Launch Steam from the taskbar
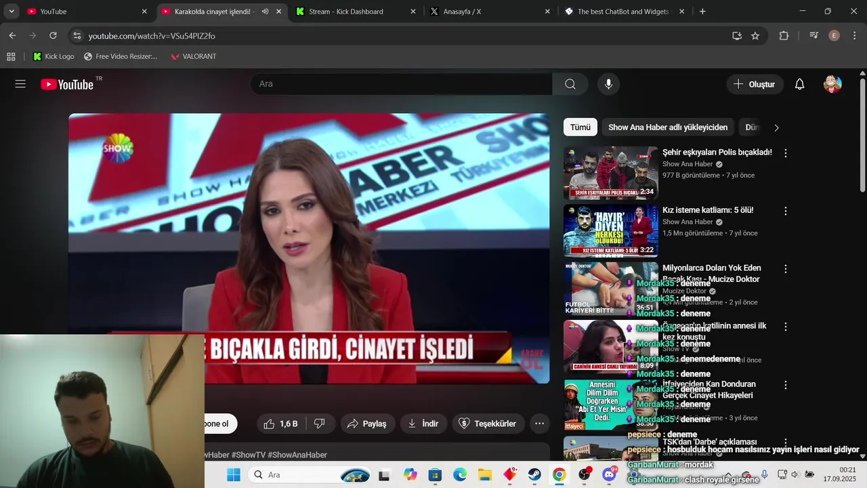Viewport: 867px width, 488px height. click(534, 474)
